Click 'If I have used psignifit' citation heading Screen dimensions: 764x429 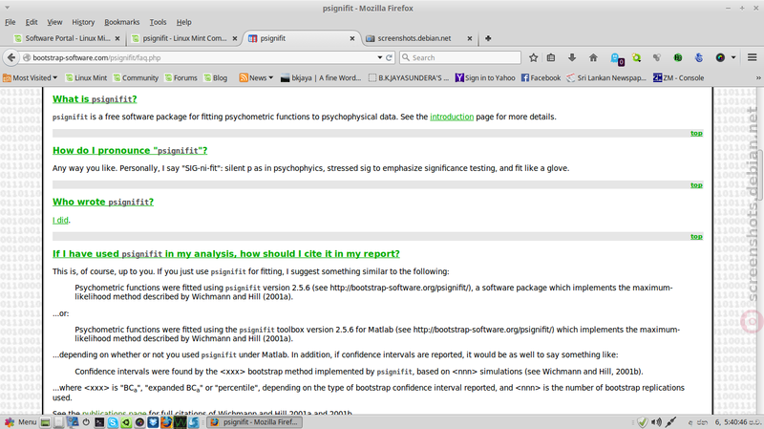pos(226,254)
